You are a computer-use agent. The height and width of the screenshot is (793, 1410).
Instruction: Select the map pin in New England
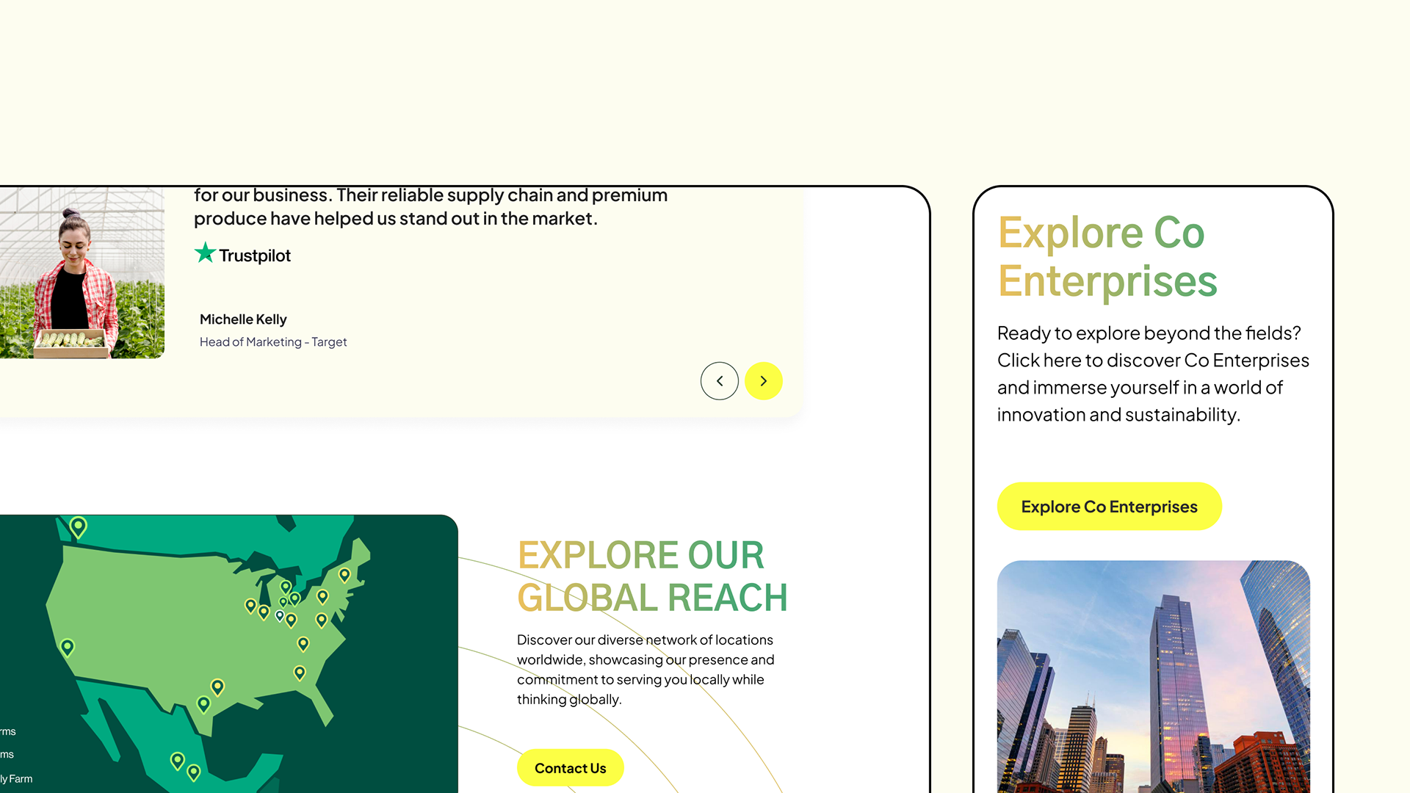point(344,574)
